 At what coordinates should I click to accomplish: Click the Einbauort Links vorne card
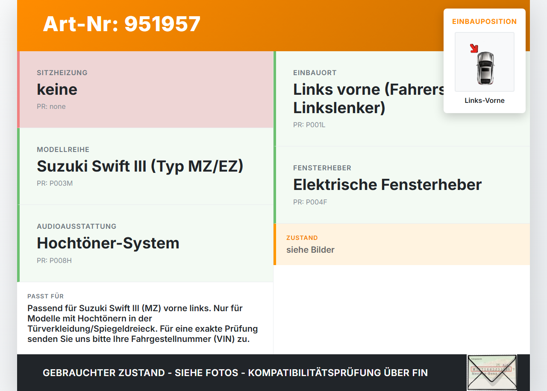[x=402, y=99]
